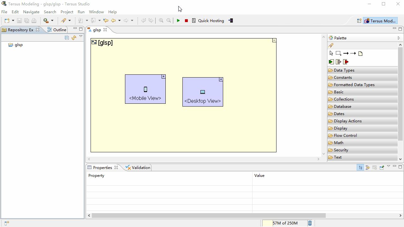Toggle Show Categories in Properties view
The width and height of the screenshot is (404, 227).
pyautogui.click(x=360, y=167)
